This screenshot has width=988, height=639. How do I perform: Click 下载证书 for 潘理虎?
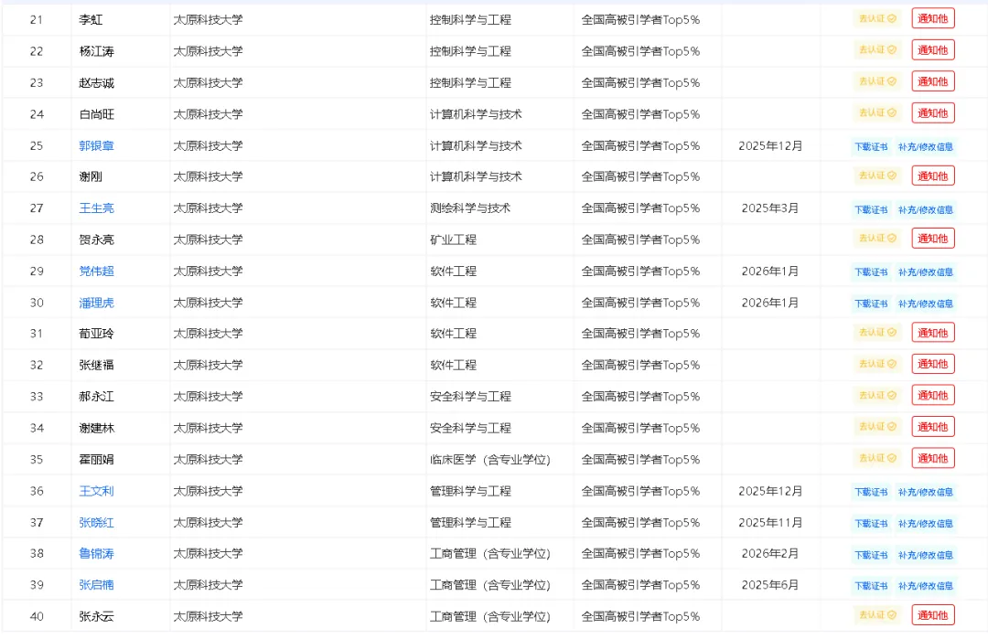(871, 304)
